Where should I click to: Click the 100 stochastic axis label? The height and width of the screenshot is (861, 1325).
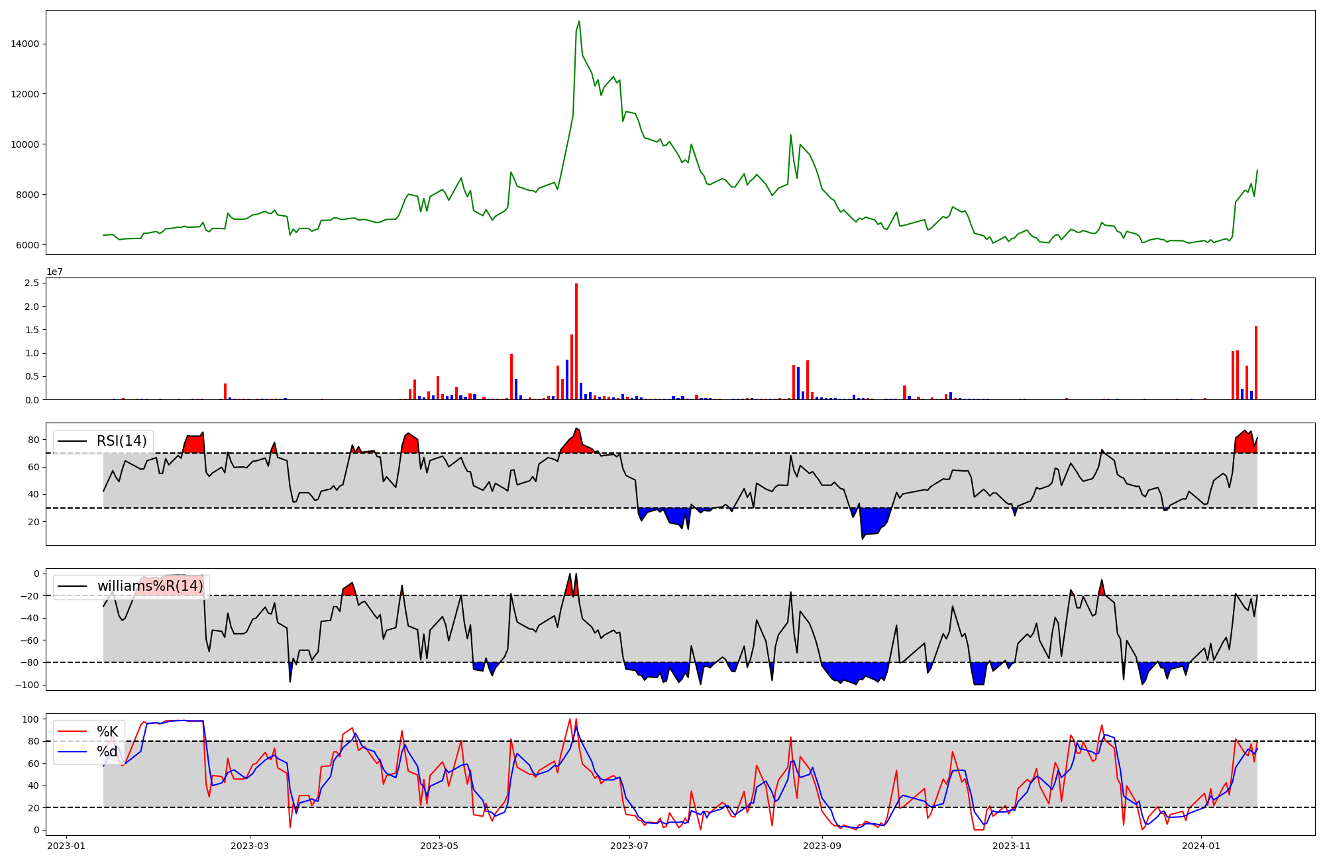click(32, 719)
